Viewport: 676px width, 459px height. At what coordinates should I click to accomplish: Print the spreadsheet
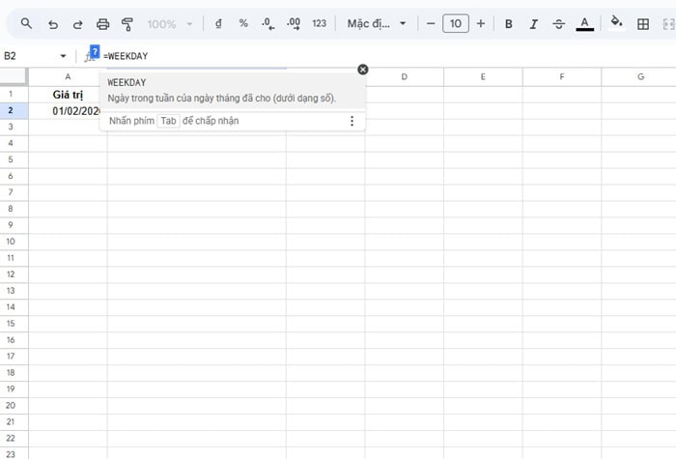(102, 23)
